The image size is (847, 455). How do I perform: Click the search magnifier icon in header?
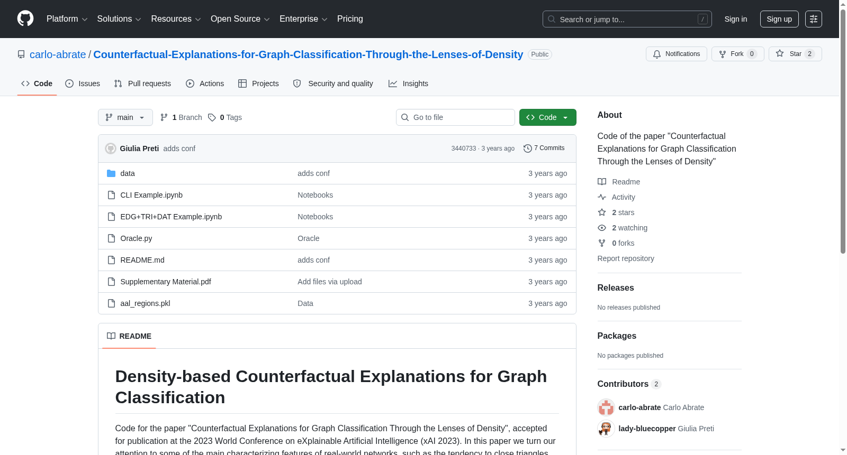click(552, 19)
